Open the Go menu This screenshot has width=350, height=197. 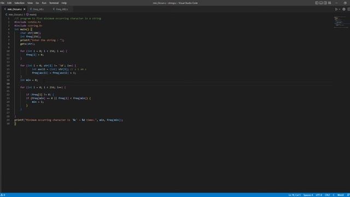pos(37,3)
